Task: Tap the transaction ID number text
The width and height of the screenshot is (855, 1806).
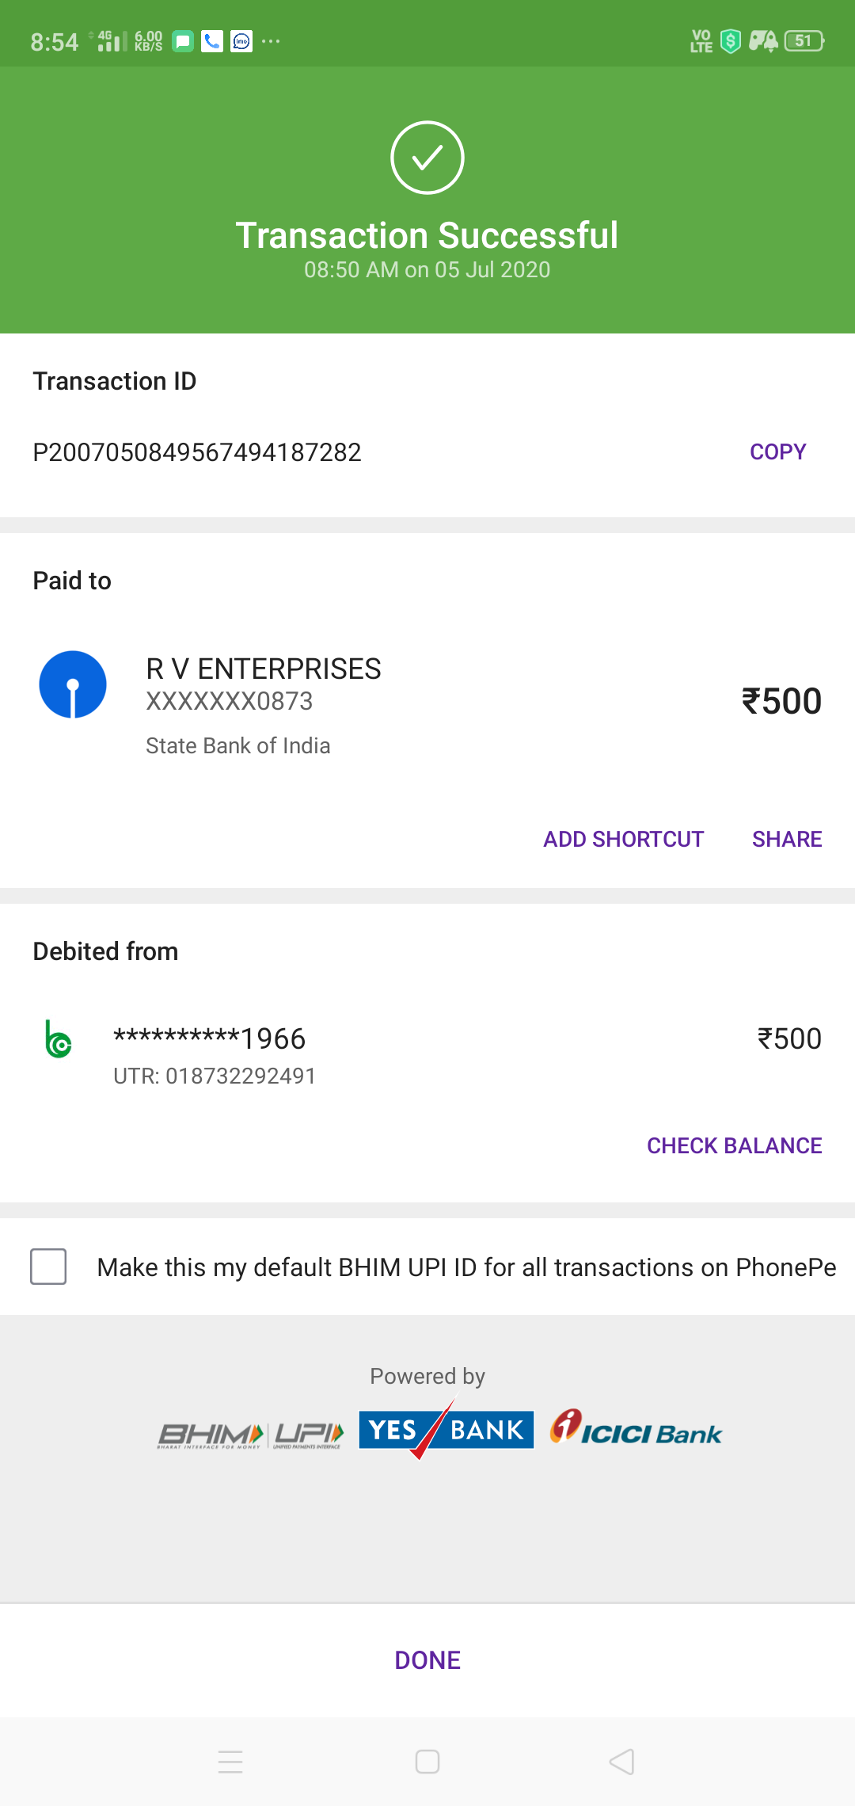Action: tap(197, 452)
